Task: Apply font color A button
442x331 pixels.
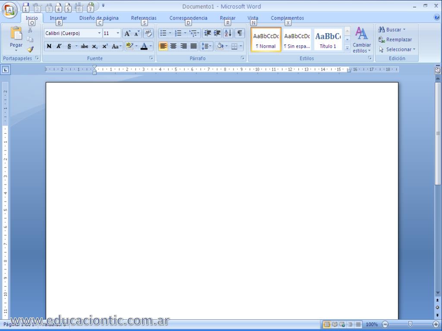Action: 144,46
